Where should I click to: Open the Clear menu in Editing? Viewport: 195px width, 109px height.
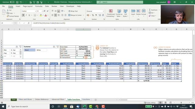pyautogui.click(x=152, y=16)
